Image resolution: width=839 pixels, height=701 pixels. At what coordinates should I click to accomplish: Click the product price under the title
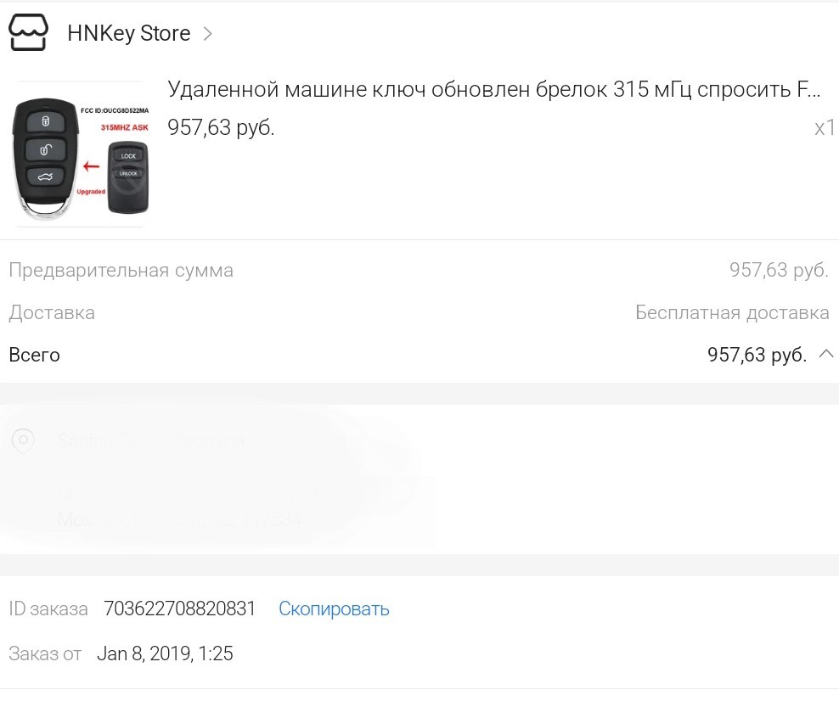click(221, 127)
